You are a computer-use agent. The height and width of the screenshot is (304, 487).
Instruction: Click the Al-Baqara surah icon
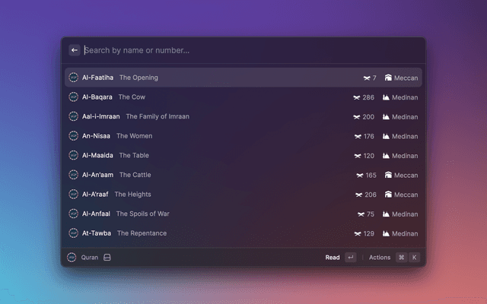coord(74,97)
